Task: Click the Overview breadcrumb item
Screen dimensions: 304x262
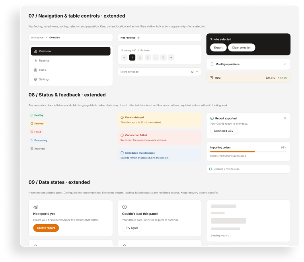Action: point(55,37)
